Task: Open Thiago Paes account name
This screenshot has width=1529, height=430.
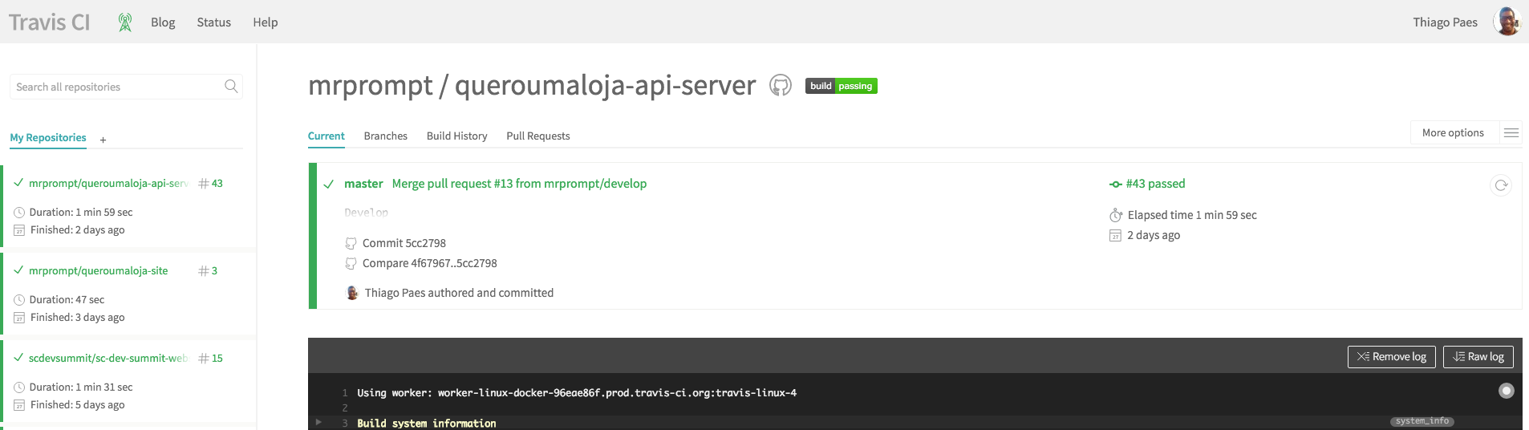Action: pyautogui.click(x=1445, y=22)
